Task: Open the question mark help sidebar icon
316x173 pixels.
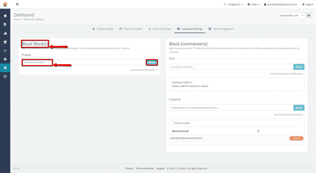Action: click(5, 59)
